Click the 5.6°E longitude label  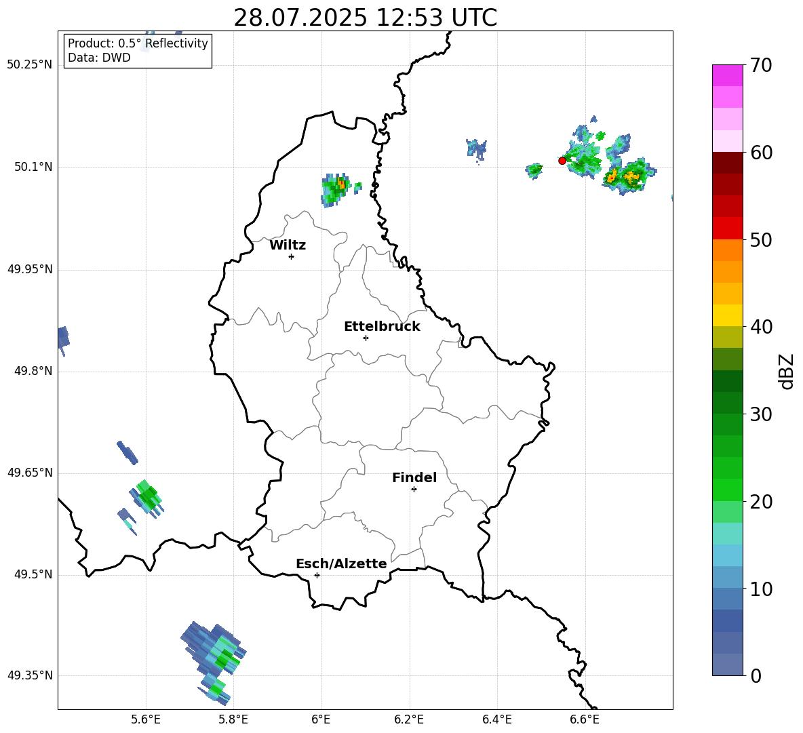click(x=145, y=719)
